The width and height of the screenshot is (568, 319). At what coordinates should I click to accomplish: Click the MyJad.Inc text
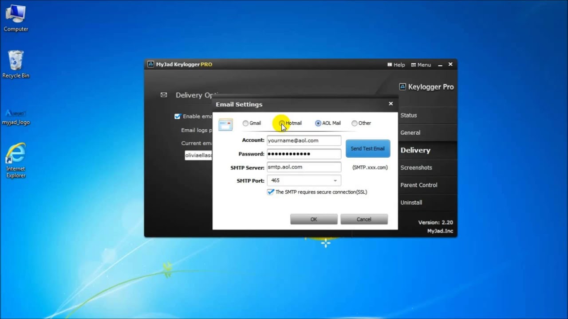click(x=440, y=231)
